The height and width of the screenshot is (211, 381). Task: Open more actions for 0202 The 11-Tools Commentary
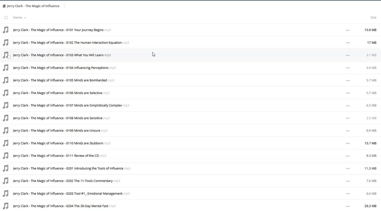(348, 181)
